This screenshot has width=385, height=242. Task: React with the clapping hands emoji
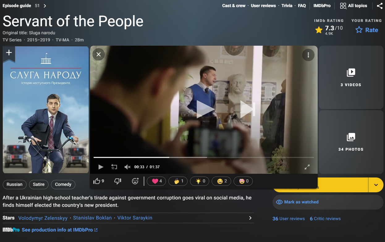pyautogui.click(x=178, y=181)
